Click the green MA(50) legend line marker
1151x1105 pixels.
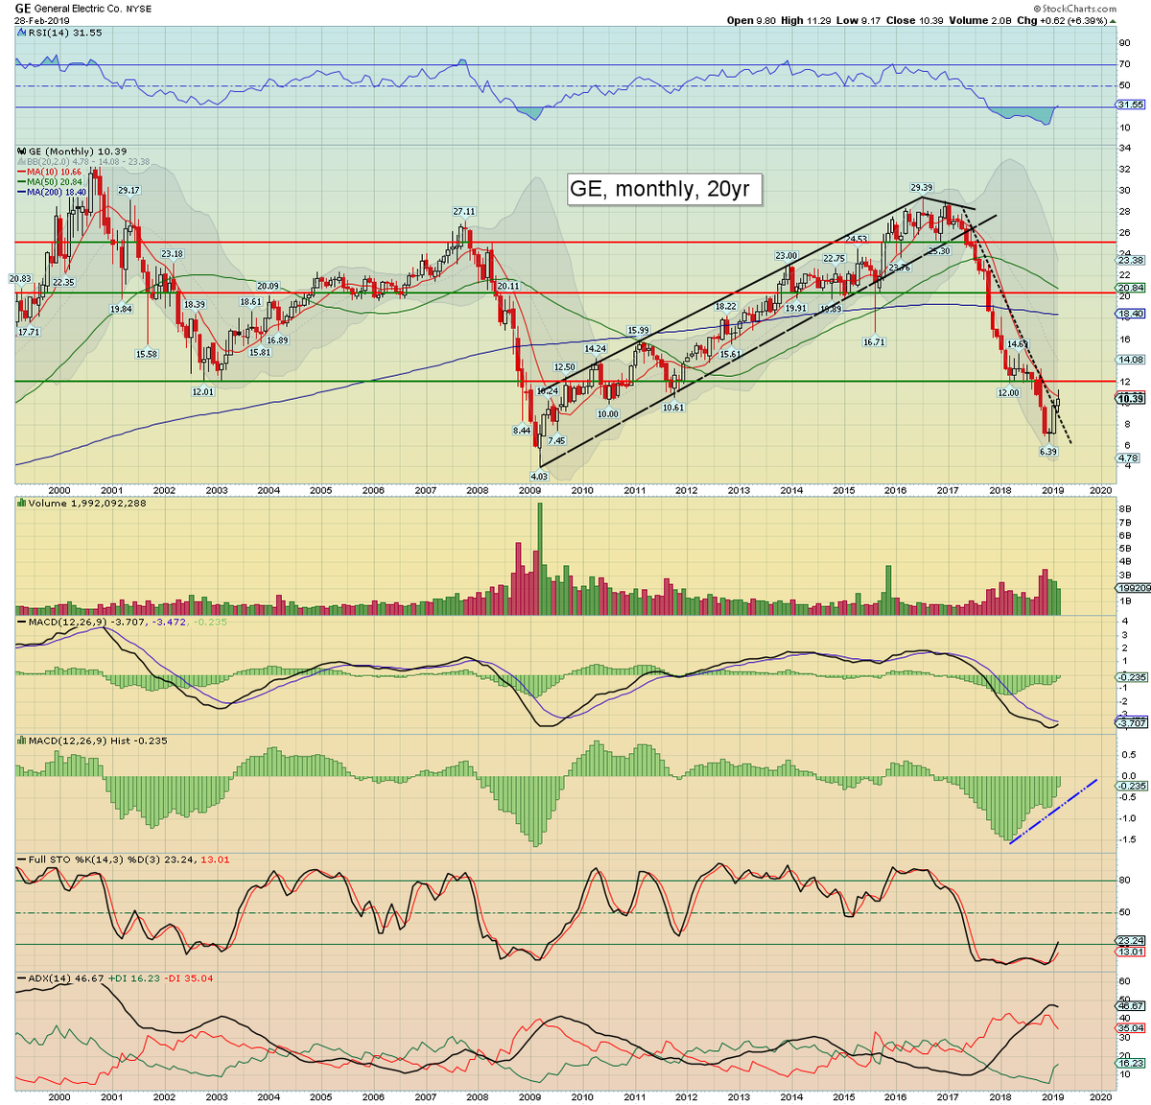[22, 181]
